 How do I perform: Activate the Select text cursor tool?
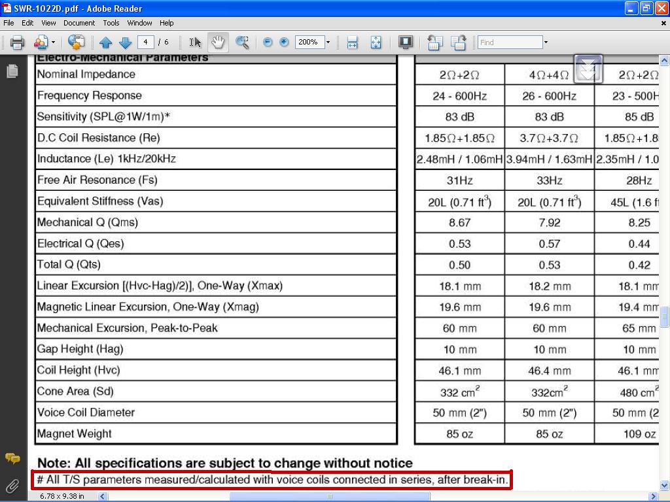(195, 42)
